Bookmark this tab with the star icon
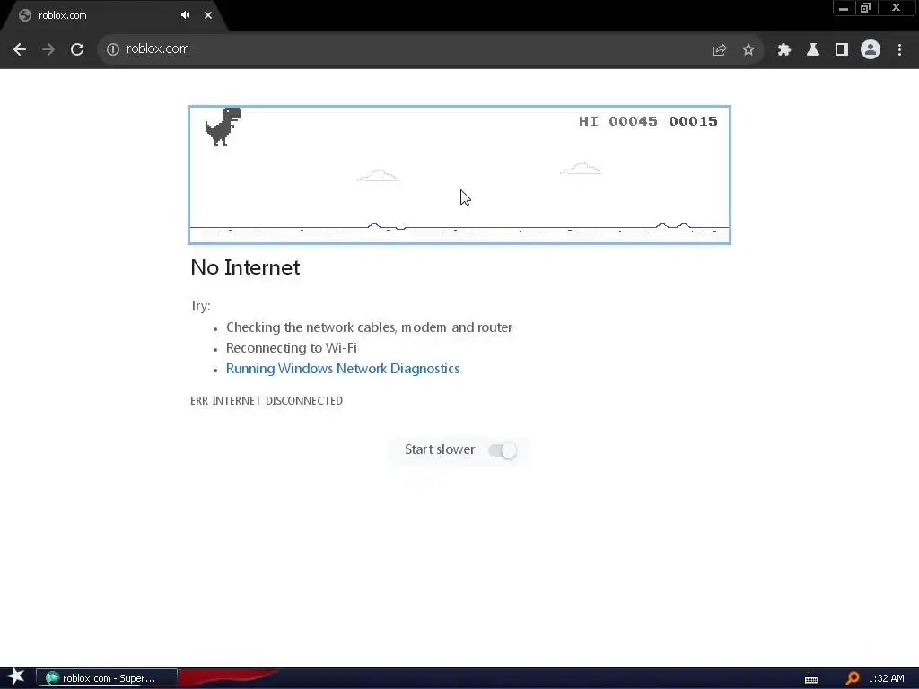The width and height of the screenshot is (919, 689). pos(748,50)
